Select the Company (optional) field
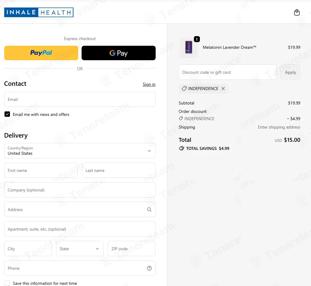The height and width of the screenshot is (286, 311). coord(80,190)
